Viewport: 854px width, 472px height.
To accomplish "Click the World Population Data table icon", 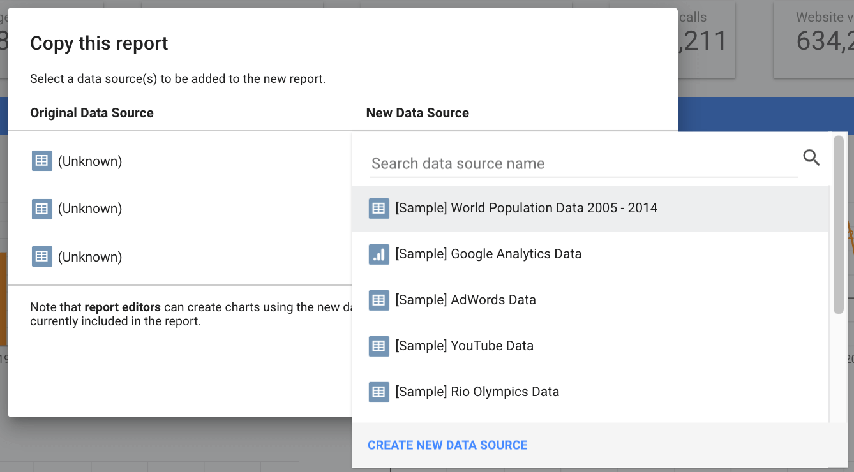I will [x=378, y=208].
